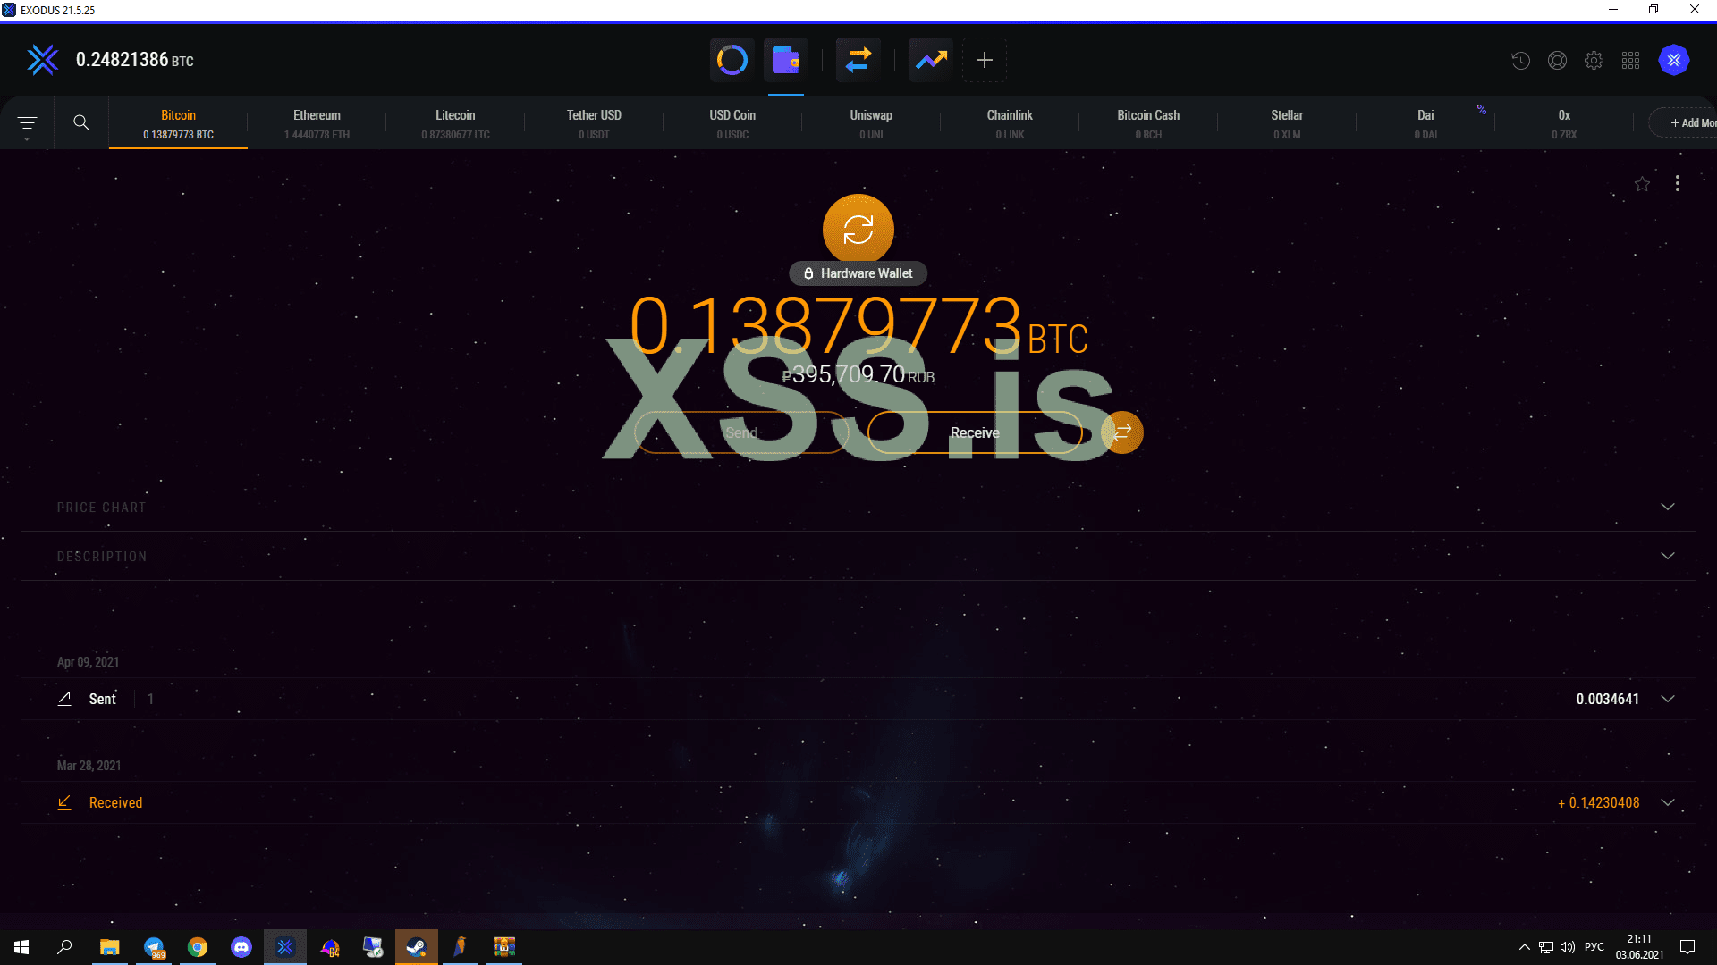The image size is (1717, 965).
Task: Open Exodus settings gear
Action: [1594, 60]
